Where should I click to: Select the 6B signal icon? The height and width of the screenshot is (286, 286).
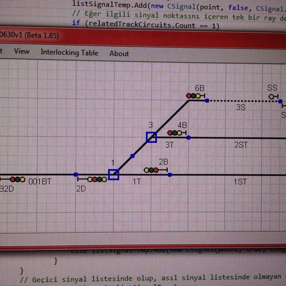(195, 96)
